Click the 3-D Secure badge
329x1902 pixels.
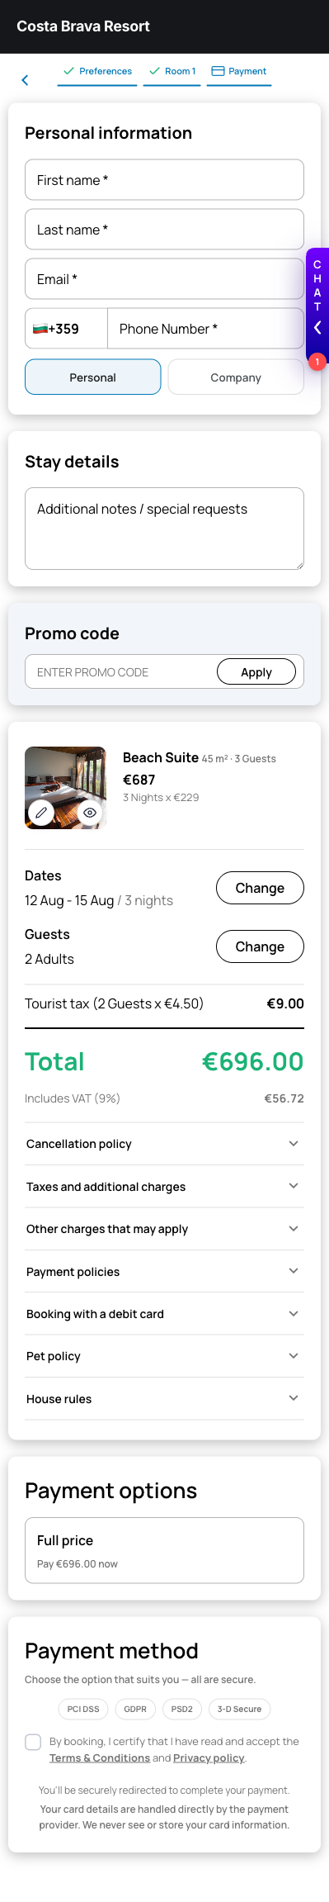(x=239, y=1709)
